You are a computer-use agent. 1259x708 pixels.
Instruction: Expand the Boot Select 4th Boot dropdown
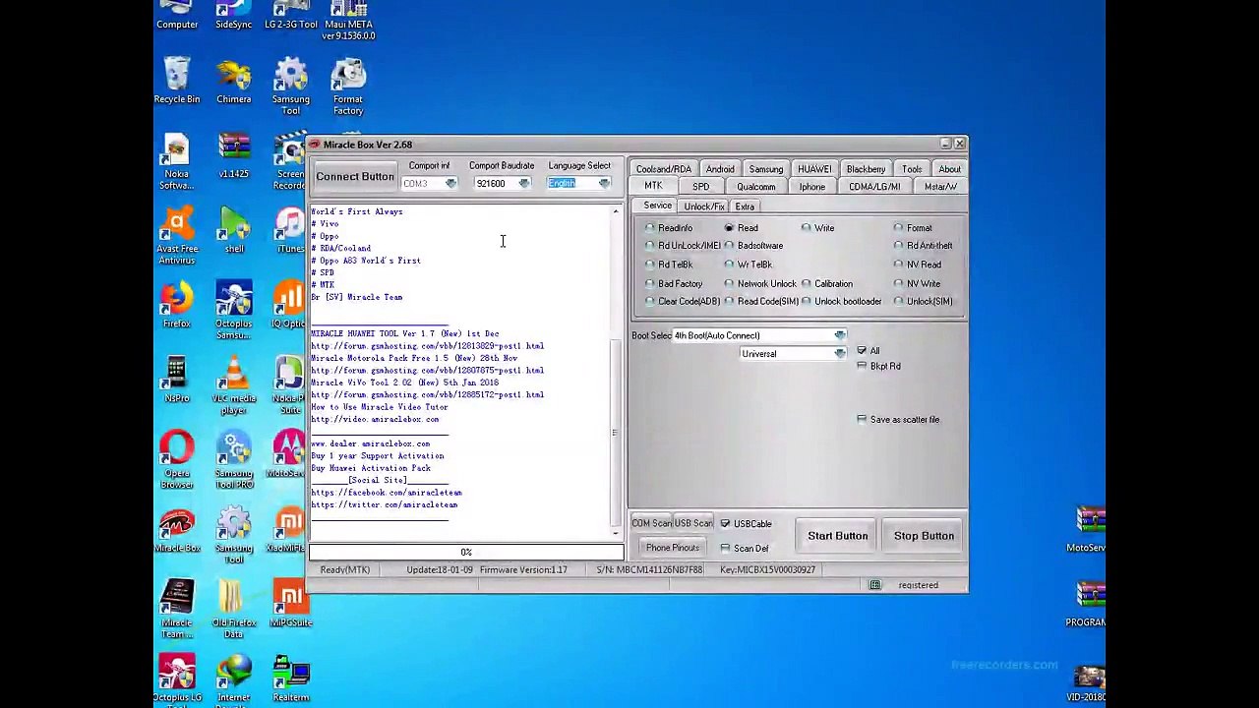pos(840,336)
